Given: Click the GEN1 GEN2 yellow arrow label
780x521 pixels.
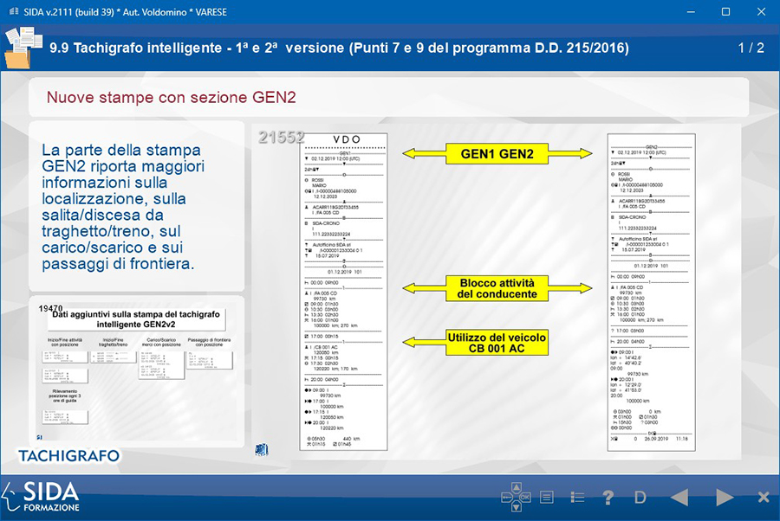Looking at the screenshot, I should 503,154.
